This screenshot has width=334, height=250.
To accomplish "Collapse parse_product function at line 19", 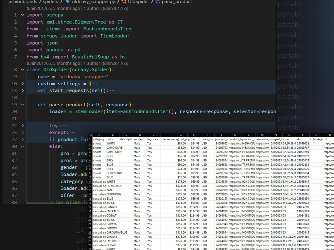I will pos(22,105).
